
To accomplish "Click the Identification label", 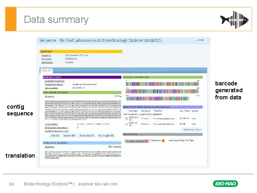I will point(47,62).
